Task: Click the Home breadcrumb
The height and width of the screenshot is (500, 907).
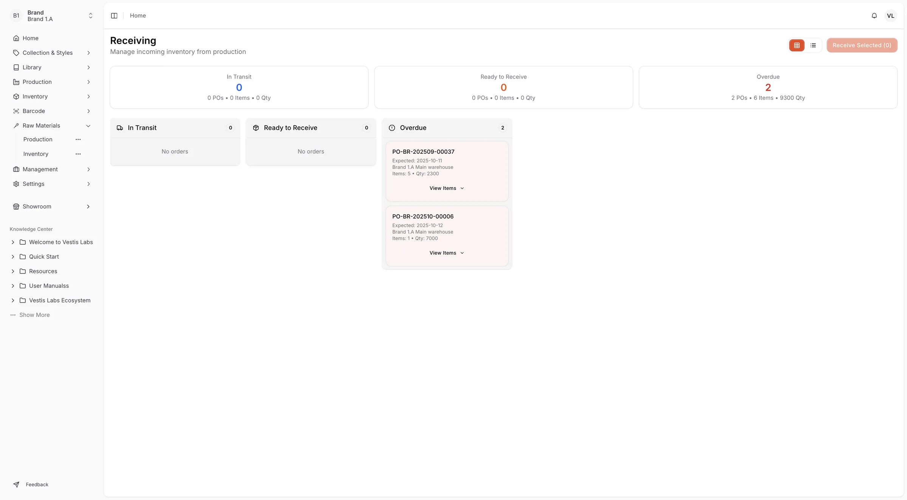Action: (x=138, y=15)
